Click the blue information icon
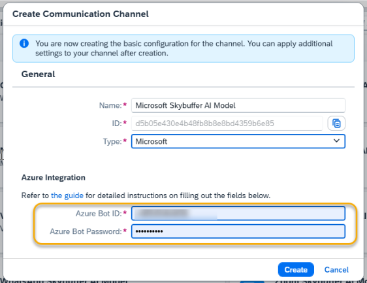Screen dimensions: 367x283 tap(24, 43)
